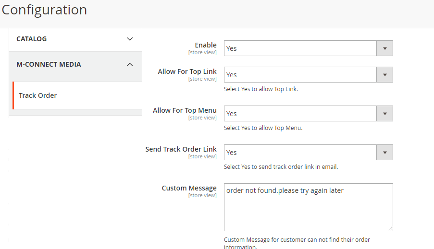Click the Send Track Order Link arrow button
Screen dimensions: 434x249
coord(384,153)
